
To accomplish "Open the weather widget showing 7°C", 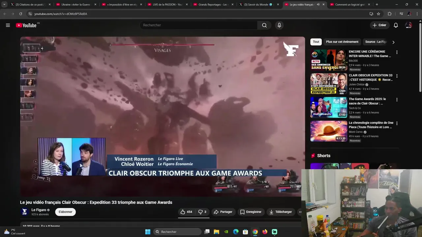I will click(14, 232).
